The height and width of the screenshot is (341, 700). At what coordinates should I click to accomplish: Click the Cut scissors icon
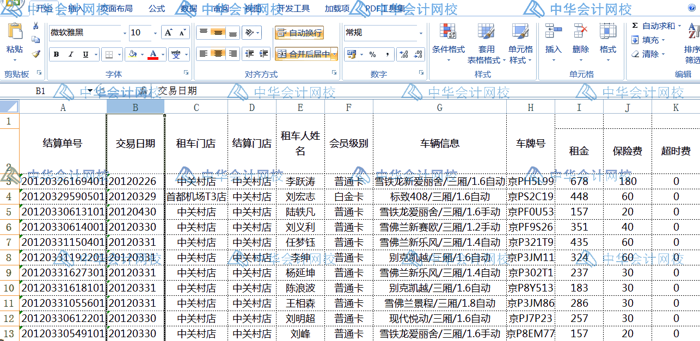tap(36, 26)
